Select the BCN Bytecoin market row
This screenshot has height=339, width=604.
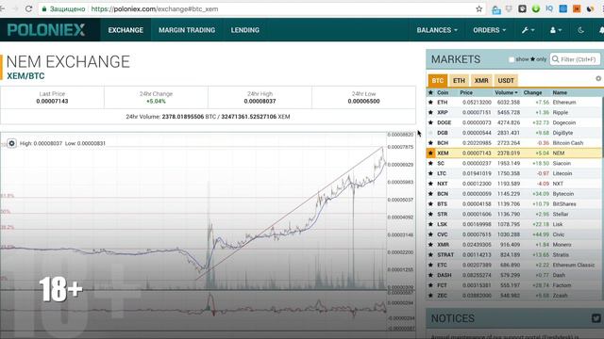coord(514,194)
